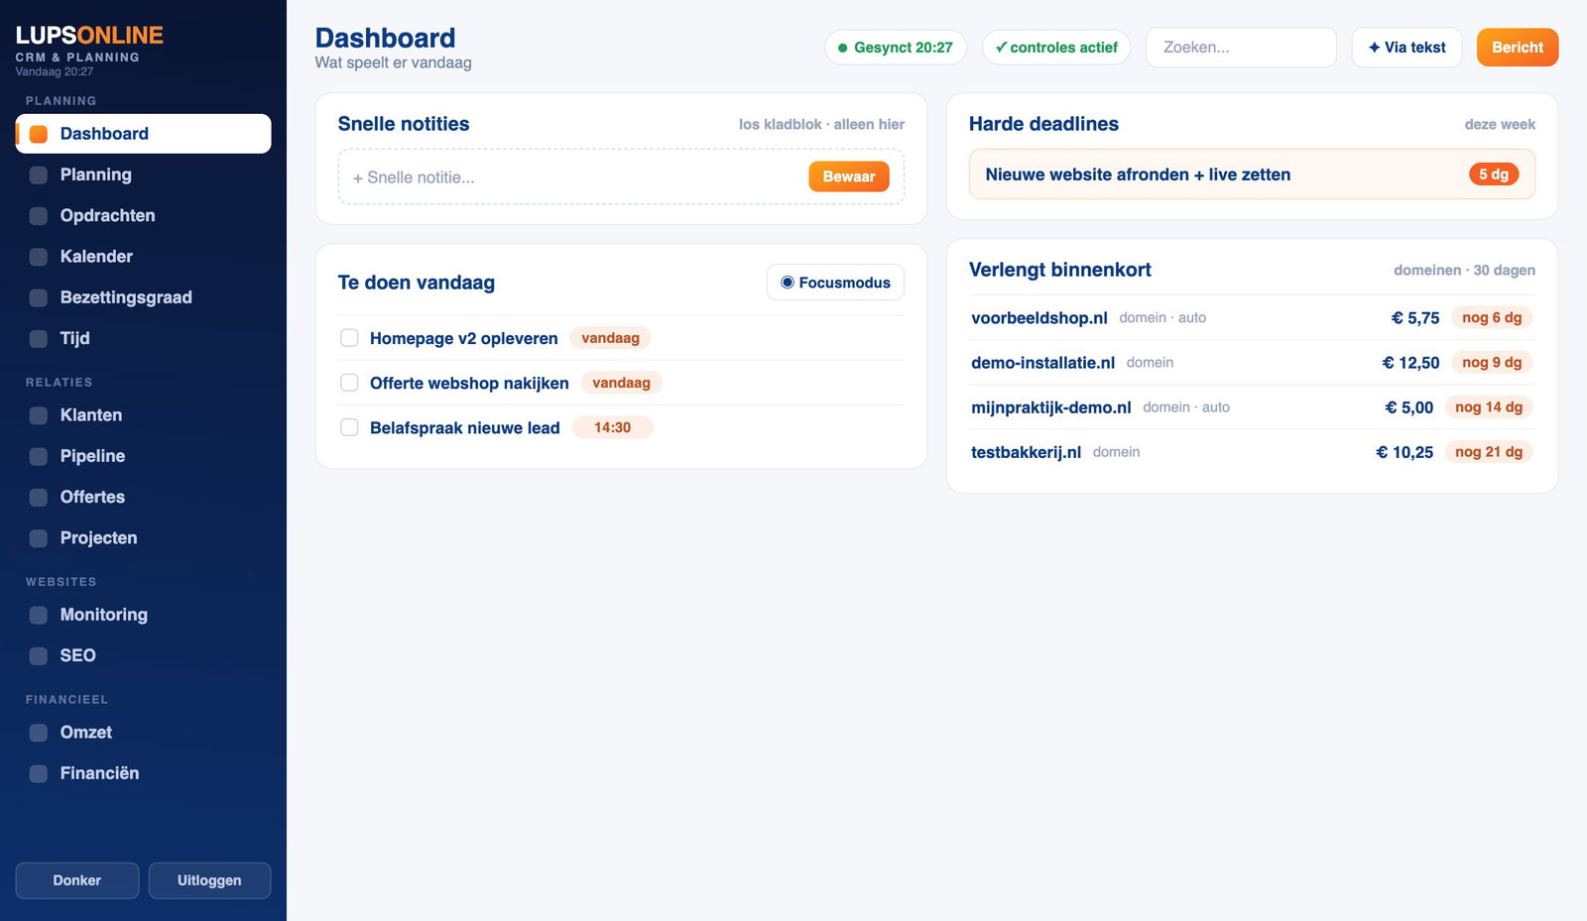Click the Klanten sidebar icon
1587x921 pixels.
click(x=39, y=415)
